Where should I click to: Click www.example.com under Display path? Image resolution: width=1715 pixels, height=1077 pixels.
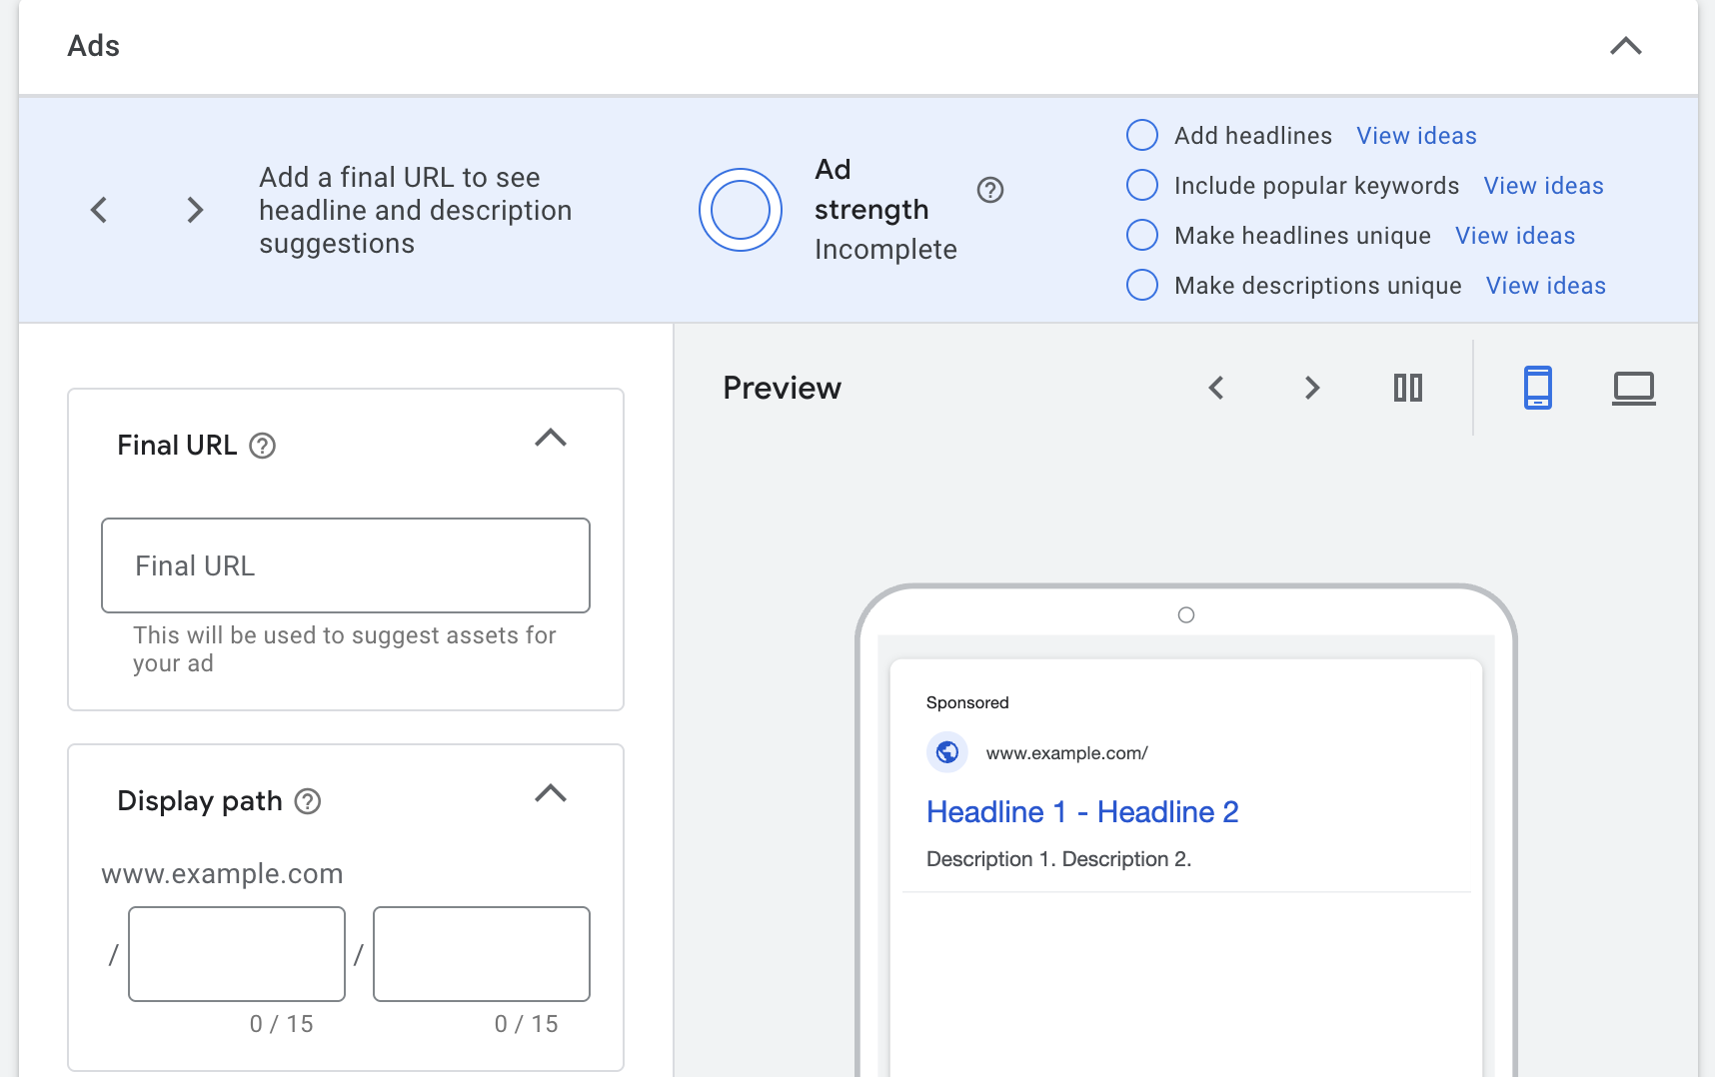(x=222, y=874)
